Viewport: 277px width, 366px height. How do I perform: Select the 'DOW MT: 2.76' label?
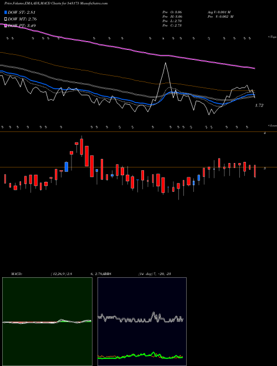click(x=22, y=19)
